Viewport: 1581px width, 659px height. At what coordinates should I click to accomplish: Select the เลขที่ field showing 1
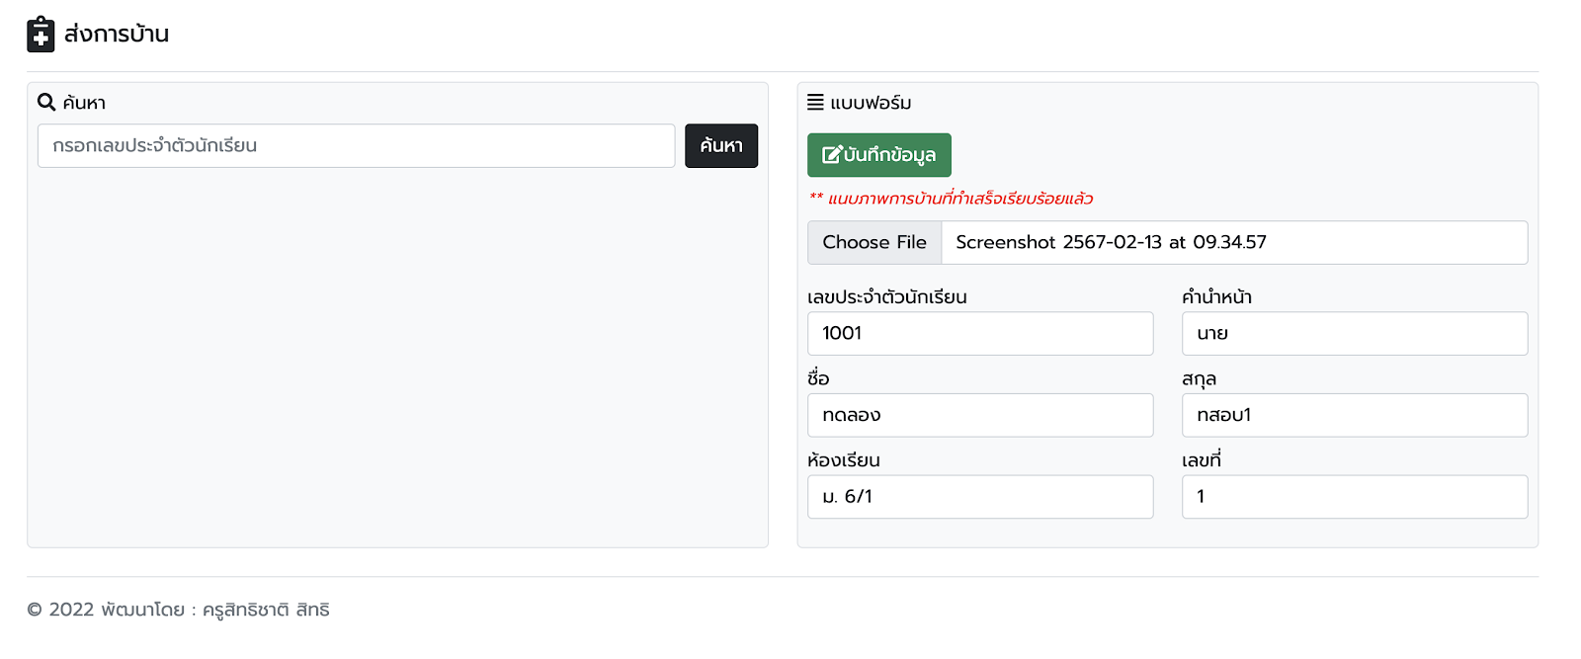[1354, 497]
